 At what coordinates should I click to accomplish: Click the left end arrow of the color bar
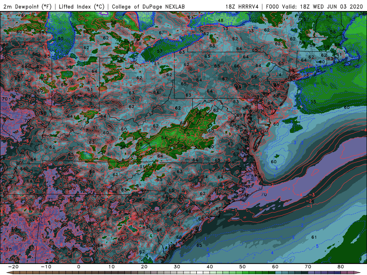pyautogui.click(x=9, y=273)
